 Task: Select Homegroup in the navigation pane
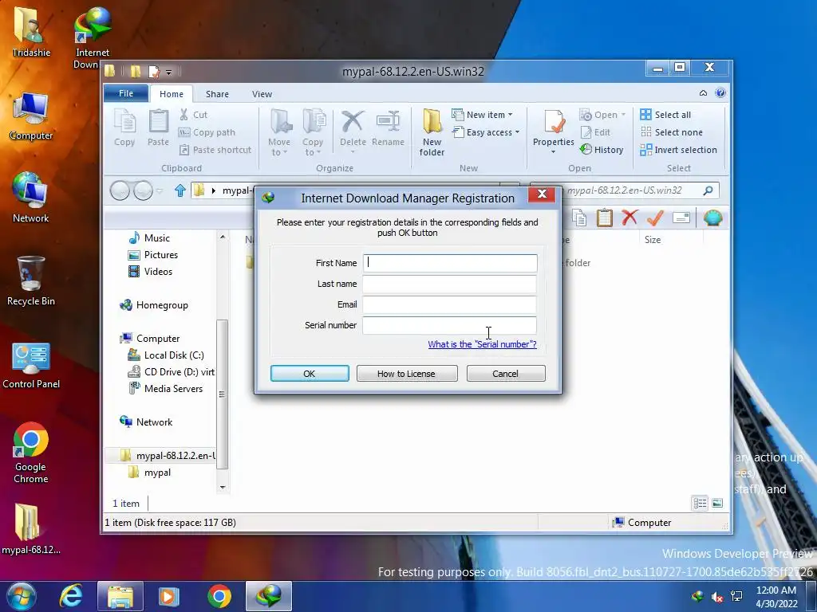154,305
